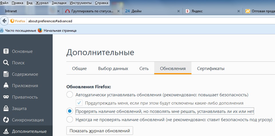
Task: Click the back arrow navigation button
Action: 4,21
